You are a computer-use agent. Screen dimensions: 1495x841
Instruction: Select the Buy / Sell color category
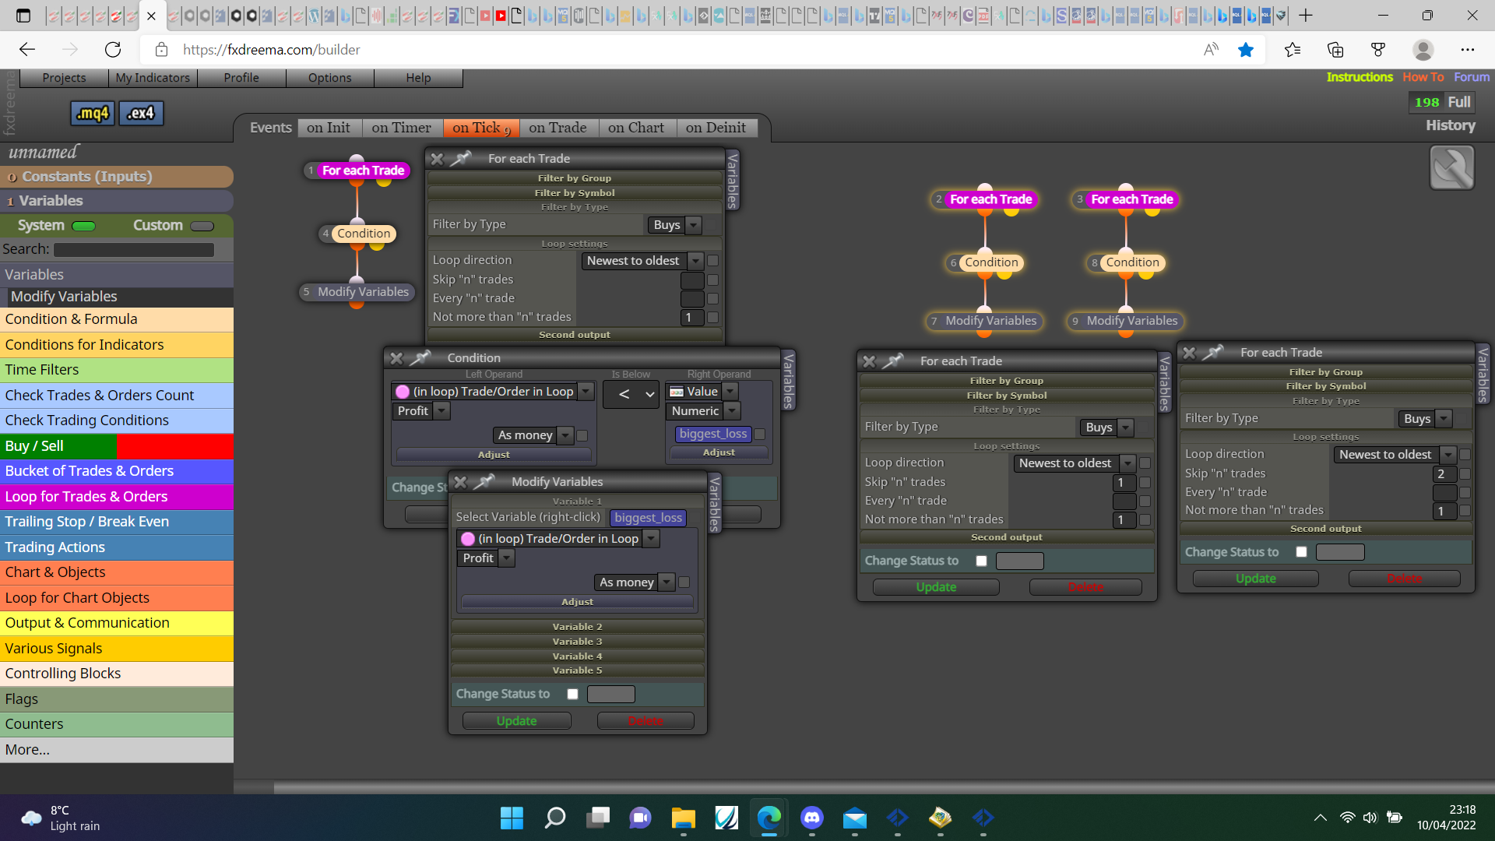pyautogui.click(x=117, y=446)
